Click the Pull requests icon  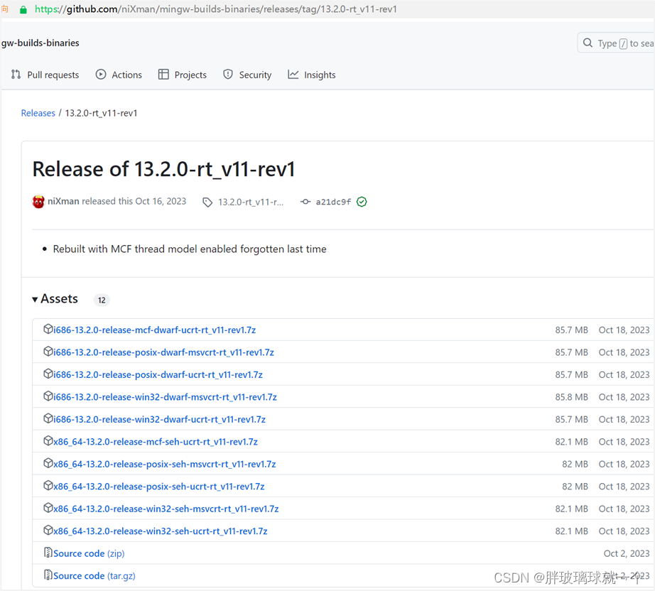16,75
